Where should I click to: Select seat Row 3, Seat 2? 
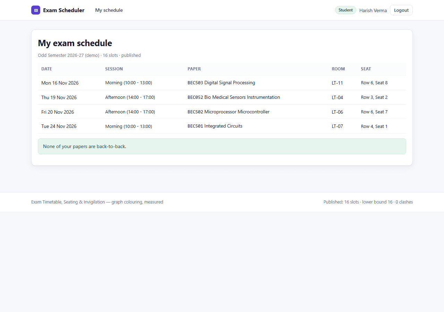(374, 97)
